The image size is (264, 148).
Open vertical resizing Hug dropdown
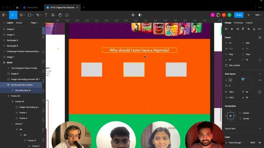tap(248, 54)
